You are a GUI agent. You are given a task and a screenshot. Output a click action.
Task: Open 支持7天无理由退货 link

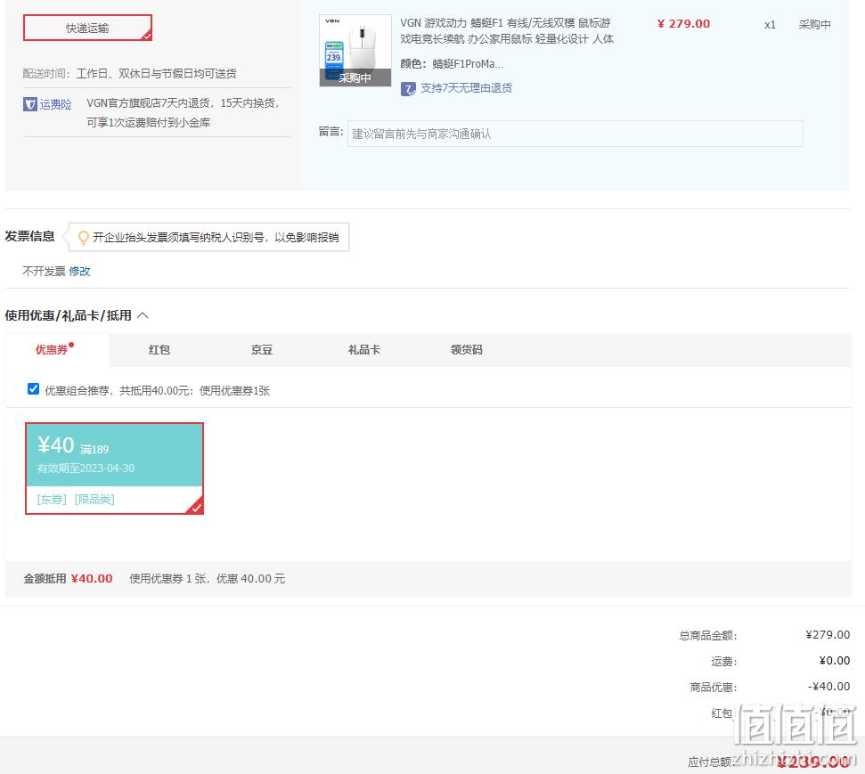click(x=466, y=88)
